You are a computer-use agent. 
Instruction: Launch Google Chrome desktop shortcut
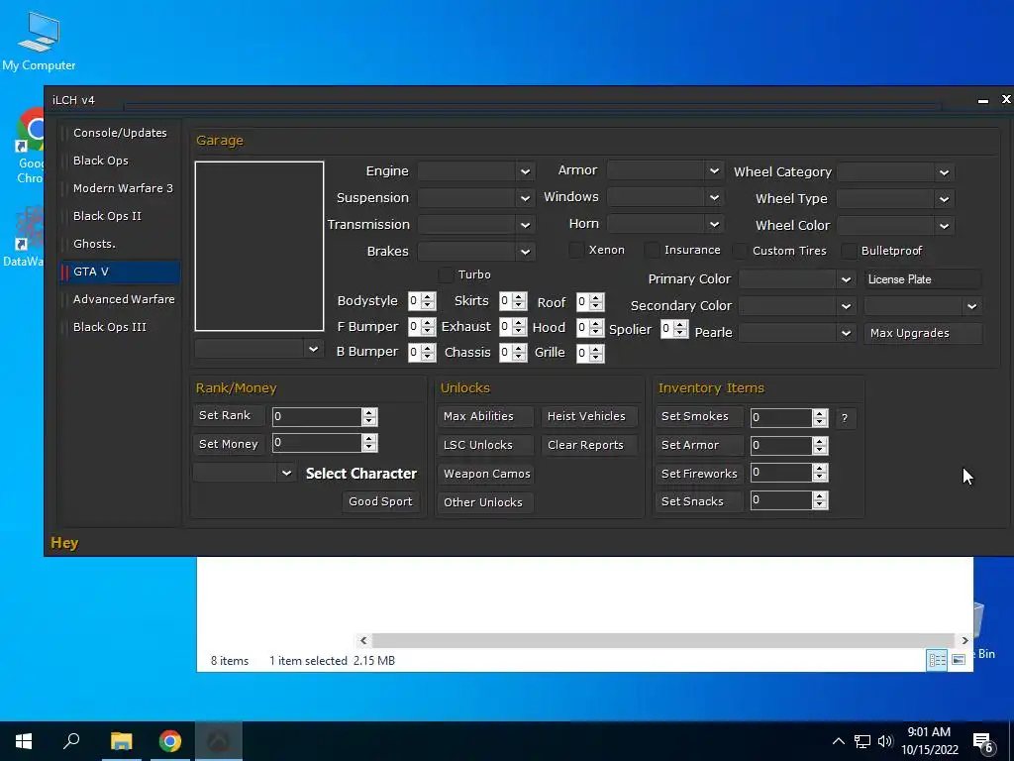point(30,146)
